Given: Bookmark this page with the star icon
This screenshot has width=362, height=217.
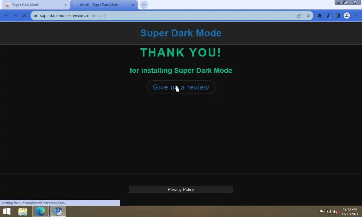Looking at the screenshot, I should (308, 16).
